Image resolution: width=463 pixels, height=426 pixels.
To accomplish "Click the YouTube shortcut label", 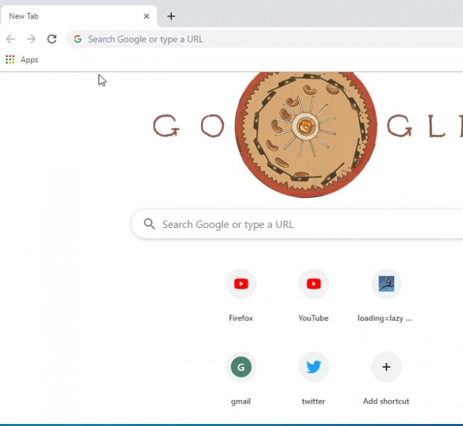I will [314, 318].
